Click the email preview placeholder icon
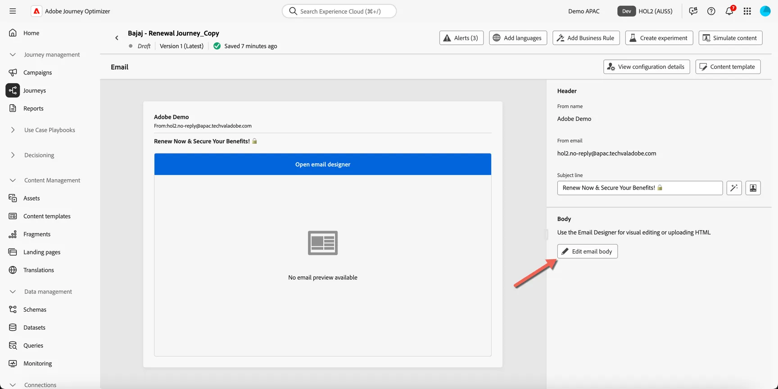Image resolution: width=778 pixels, height=389 pixels. [323, 243]
